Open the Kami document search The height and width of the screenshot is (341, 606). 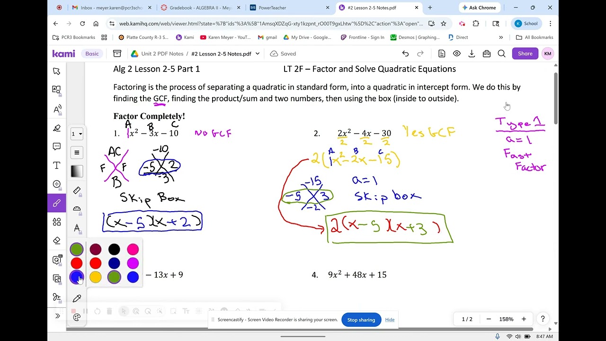coord(501,54)
